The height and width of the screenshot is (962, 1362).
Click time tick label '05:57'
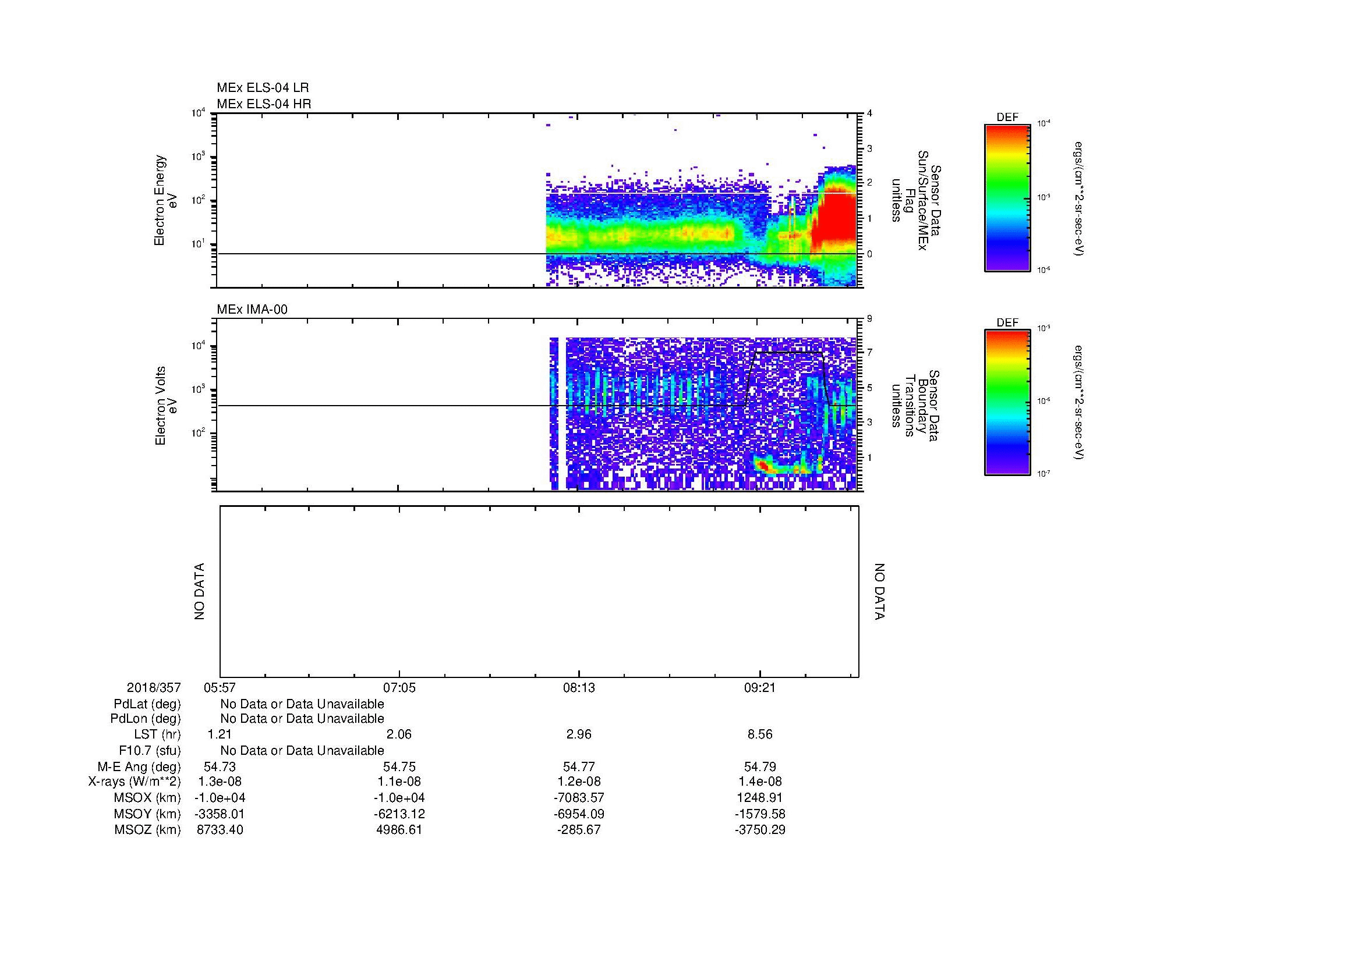pos(220,687)
